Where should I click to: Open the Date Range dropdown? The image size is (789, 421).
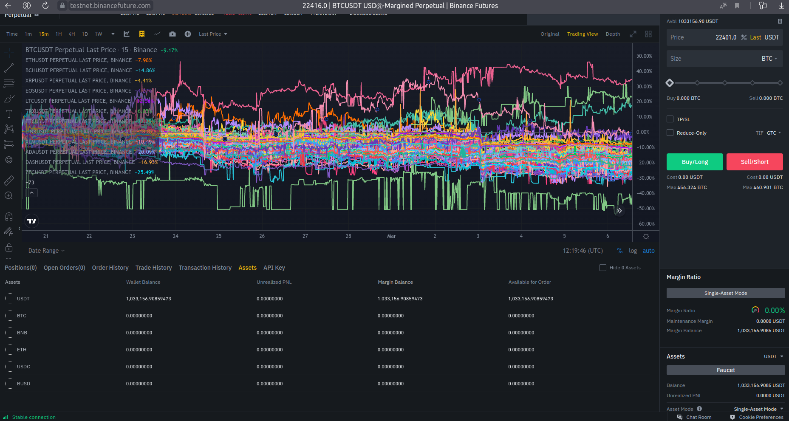pyautogui.click(x=46, y=251)
